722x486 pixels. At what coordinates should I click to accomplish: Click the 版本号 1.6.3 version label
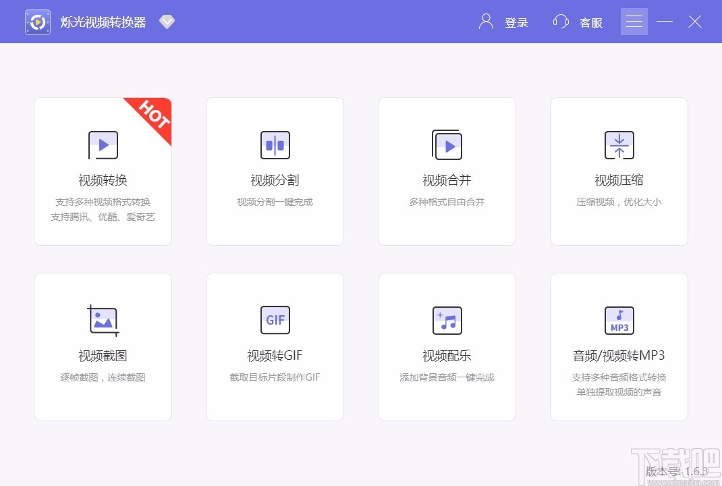tap(677, 473)
